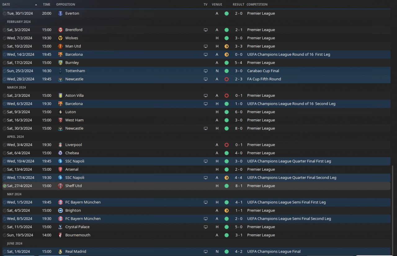The image size is (397, 256).
Task: Click the Barcelona club crest on 14/2/2024
Action: [x=60, y=54]
